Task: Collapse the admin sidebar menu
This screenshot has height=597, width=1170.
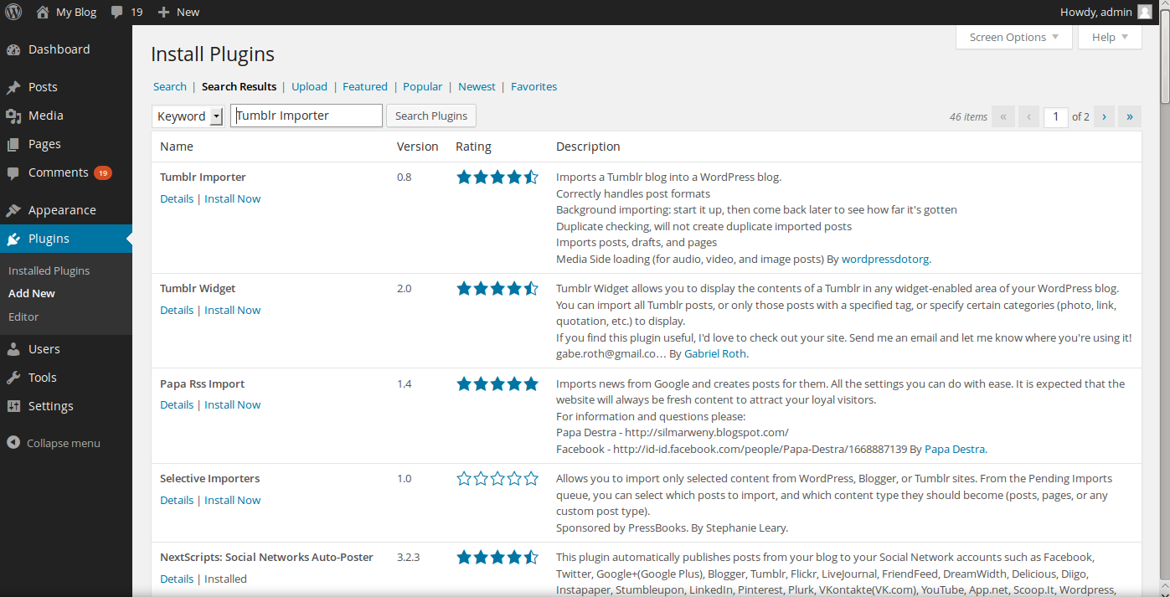Action: [x=54, y=443]
